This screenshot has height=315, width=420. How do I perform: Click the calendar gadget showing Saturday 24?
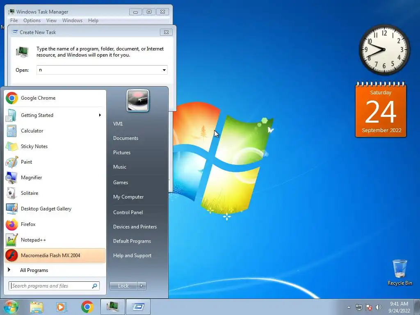pos(381,110)
